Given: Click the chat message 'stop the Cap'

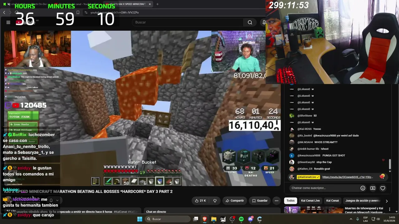Looking at the screenshot, I should point(324,162).
